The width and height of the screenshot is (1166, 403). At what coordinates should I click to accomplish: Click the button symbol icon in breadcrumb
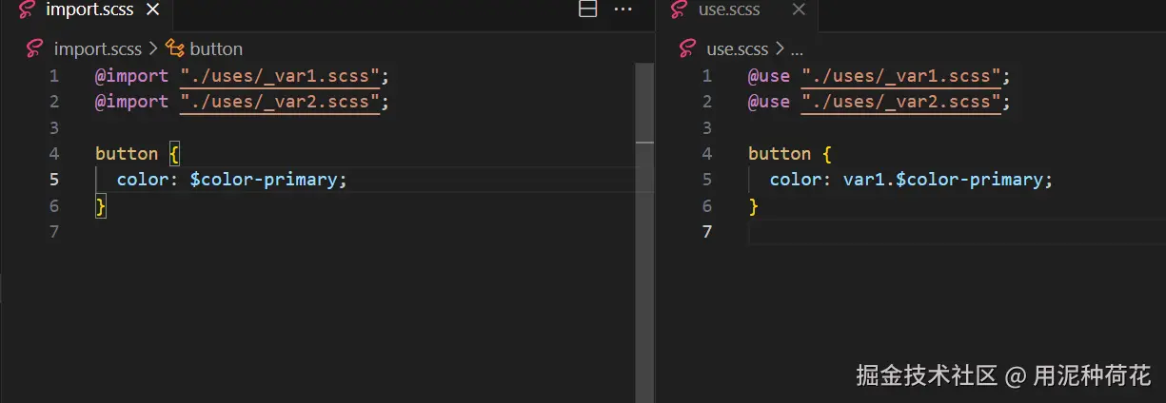click(175, 48)
